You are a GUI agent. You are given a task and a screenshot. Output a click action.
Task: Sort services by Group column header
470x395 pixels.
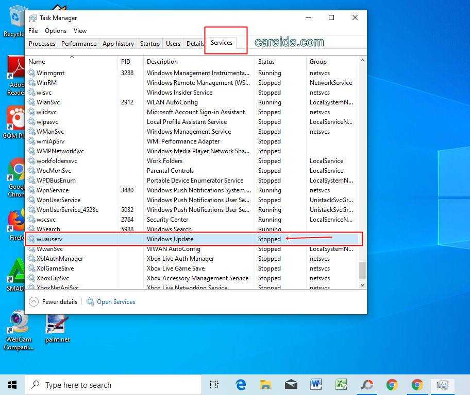coord(332,61)
